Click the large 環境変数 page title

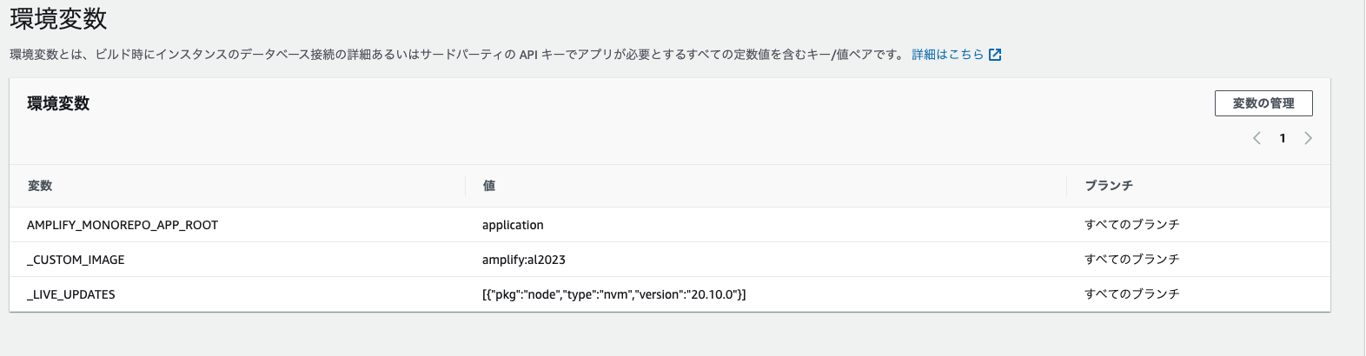[x=58, y=18]
